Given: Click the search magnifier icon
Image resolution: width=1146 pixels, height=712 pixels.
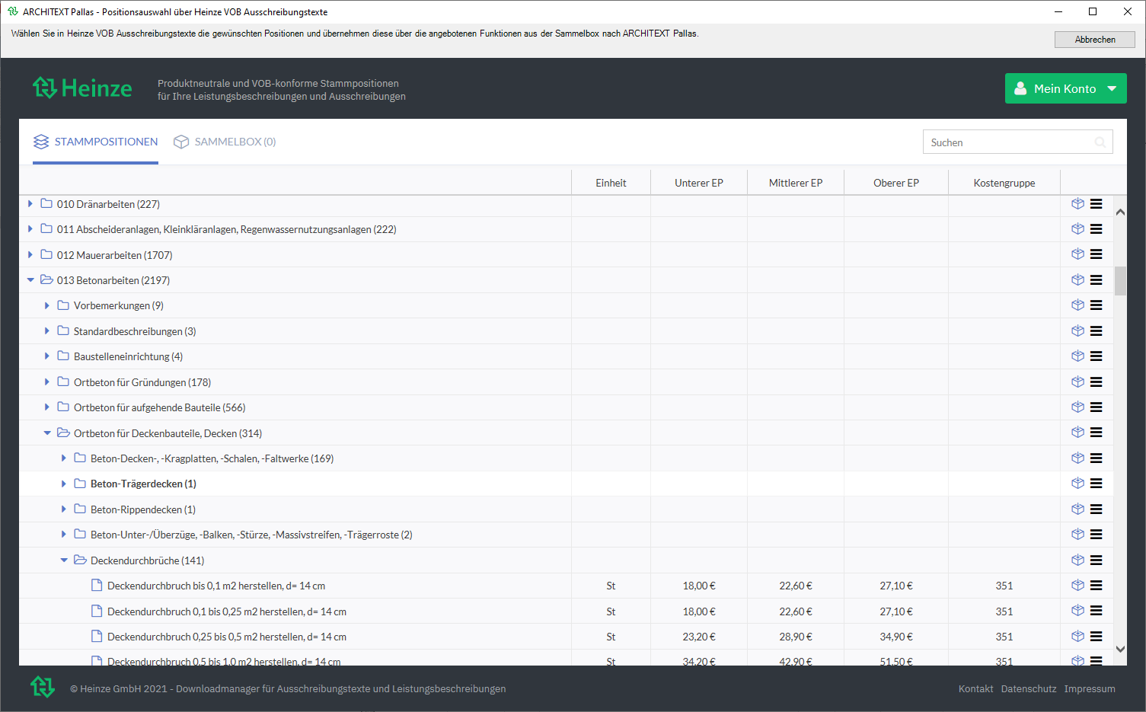Looking at the screenshot, I should click(x=1100, y=142).
